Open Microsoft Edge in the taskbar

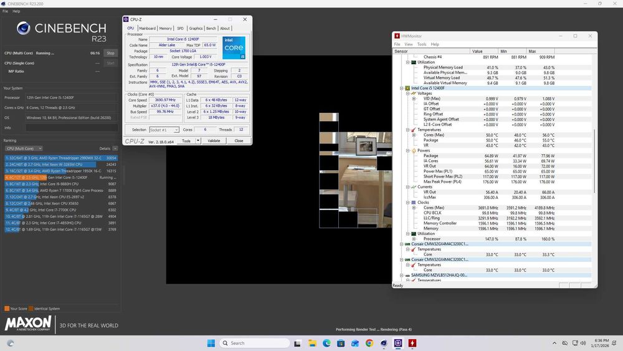click(x=327, y=343)
